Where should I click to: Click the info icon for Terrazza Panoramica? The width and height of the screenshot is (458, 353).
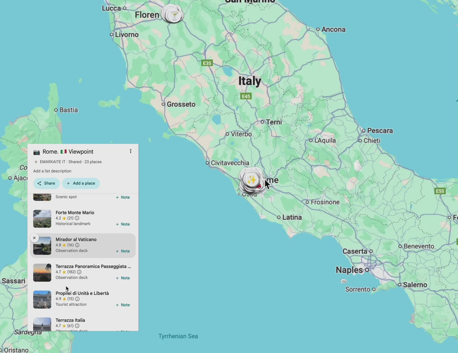point(79,272)
